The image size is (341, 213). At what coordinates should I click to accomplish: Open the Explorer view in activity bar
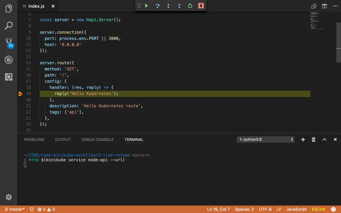(x=9, y=9)
